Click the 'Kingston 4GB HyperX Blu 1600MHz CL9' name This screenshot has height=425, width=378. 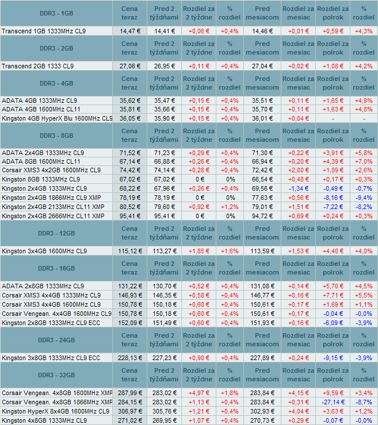coord(57,118)
